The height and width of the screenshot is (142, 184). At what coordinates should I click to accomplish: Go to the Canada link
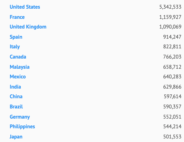click(x=18, y=57)
